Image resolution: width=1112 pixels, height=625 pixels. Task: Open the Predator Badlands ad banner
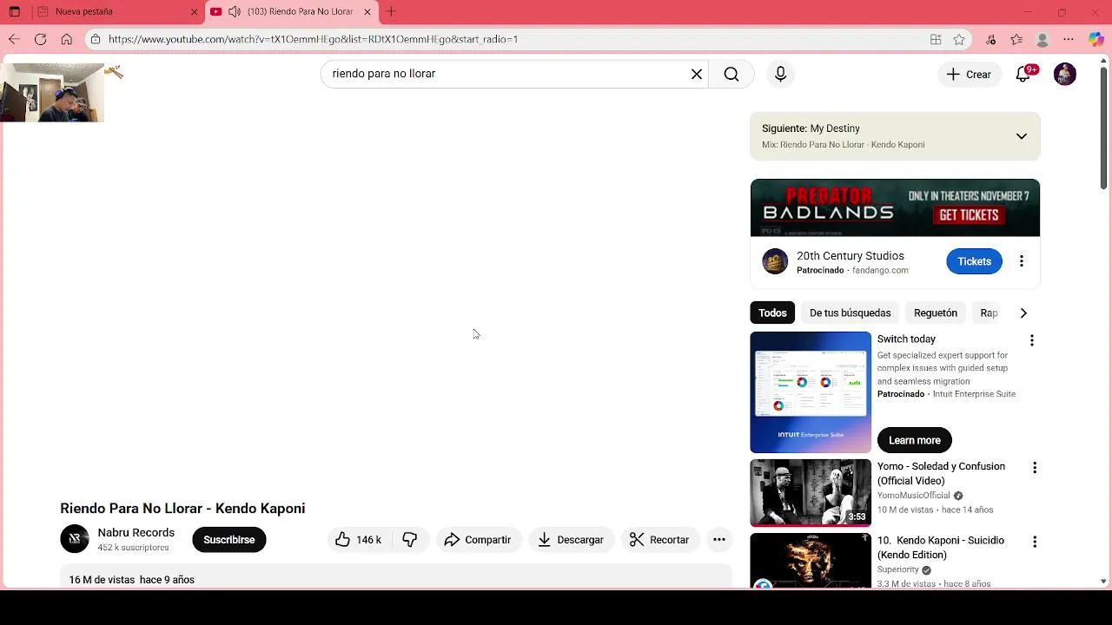click(x=895, y=207)
